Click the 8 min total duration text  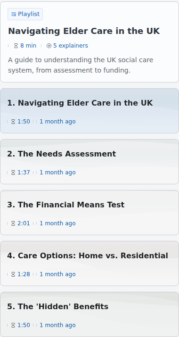(28, 46)
